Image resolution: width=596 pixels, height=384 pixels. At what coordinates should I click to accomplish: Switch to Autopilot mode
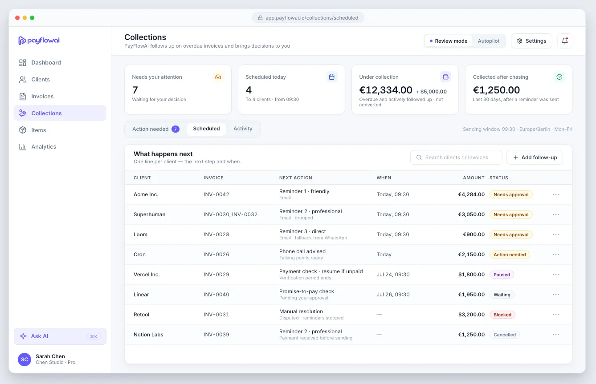pyautogui.click(x=489, y=41)
